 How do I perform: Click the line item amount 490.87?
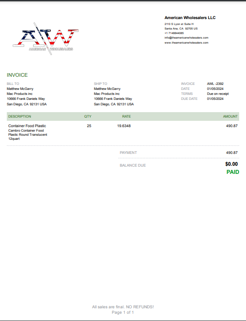tap(232, 126)
